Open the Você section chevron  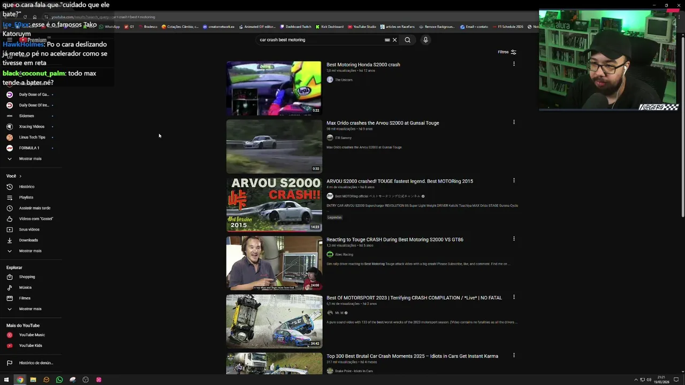pyautogui.click(x=20, y=176)
